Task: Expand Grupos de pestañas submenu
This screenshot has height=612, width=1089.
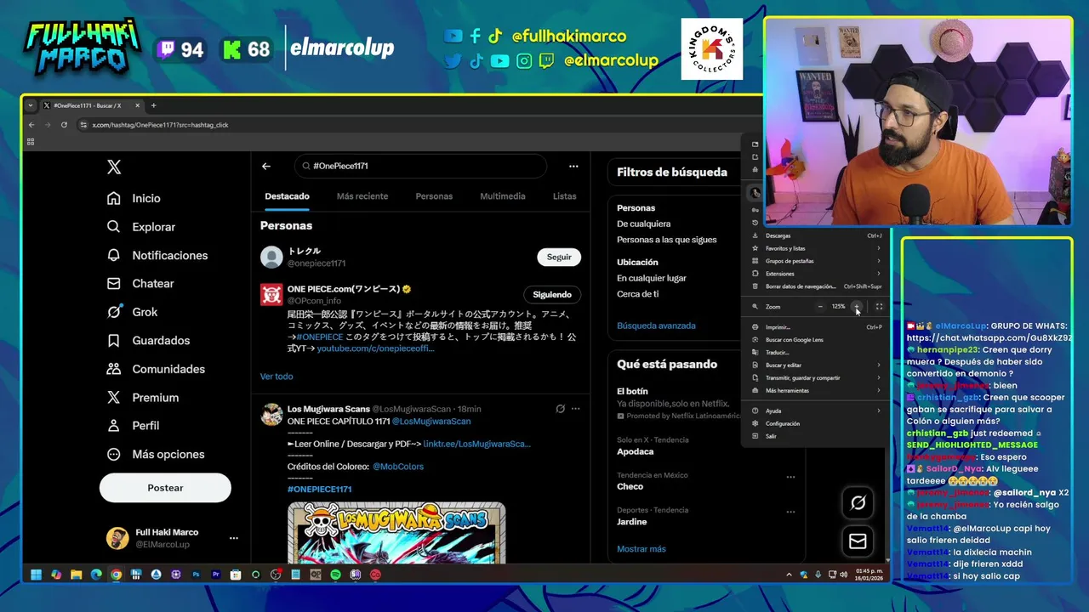Action: pos(817,261)
